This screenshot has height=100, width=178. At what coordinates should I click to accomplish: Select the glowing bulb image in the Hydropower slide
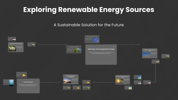pyautogui.click(x=119, y=81)
